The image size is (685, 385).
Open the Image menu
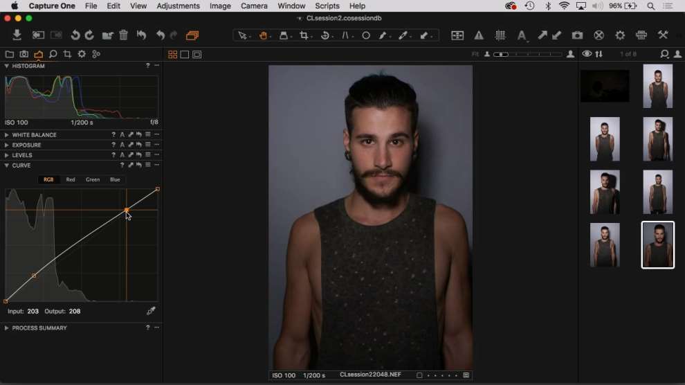point(220,6)
